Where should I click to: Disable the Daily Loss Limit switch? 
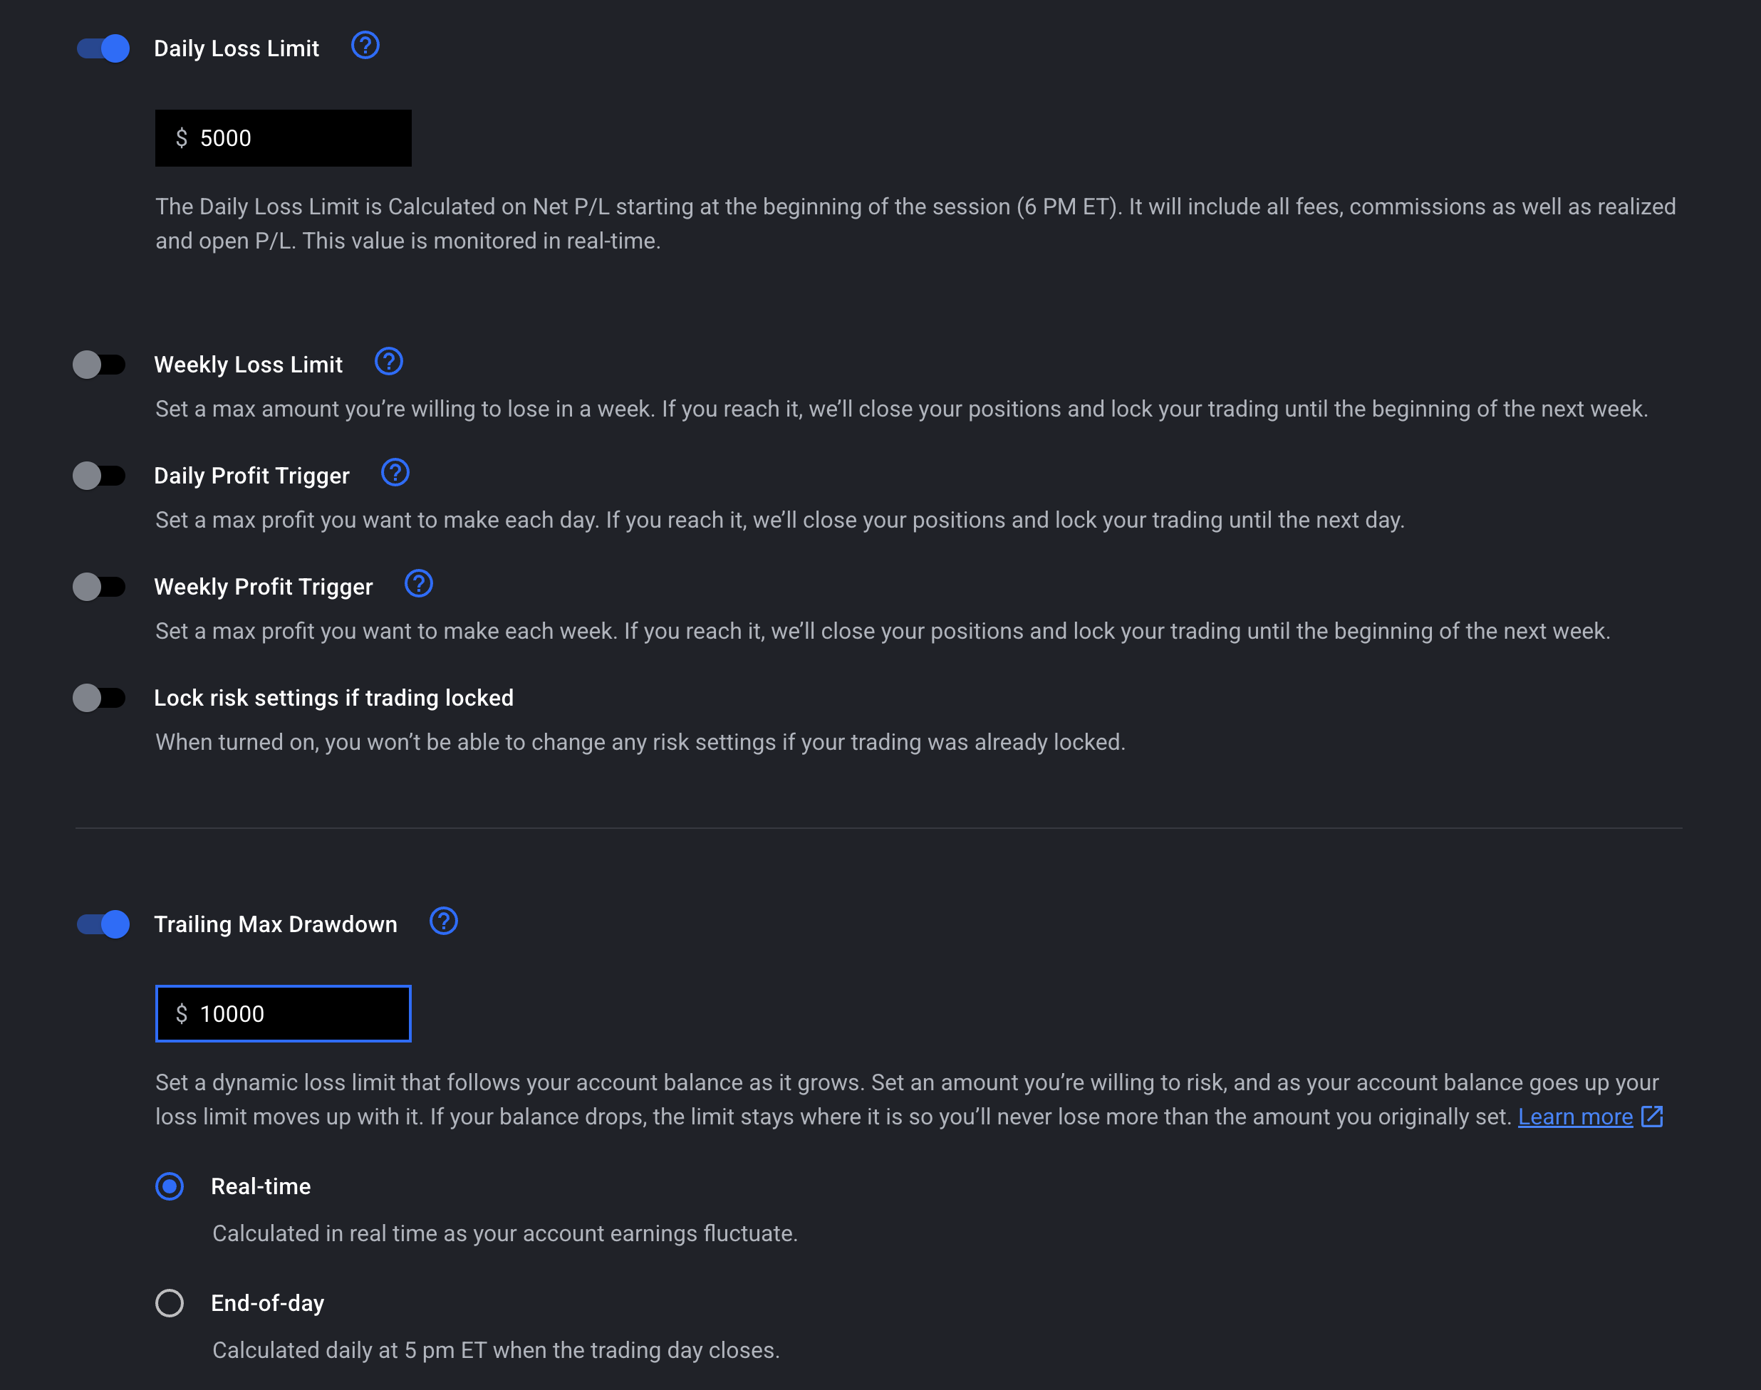[x=103, y=48]
